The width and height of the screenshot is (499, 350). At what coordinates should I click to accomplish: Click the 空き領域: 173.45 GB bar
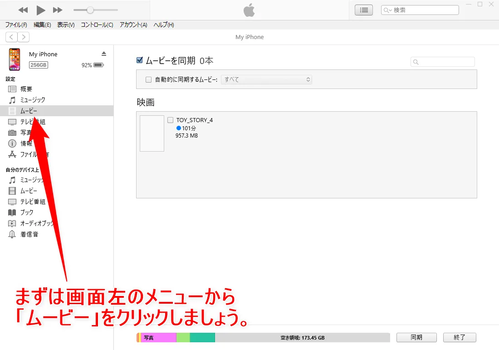[x=302, y=338]
